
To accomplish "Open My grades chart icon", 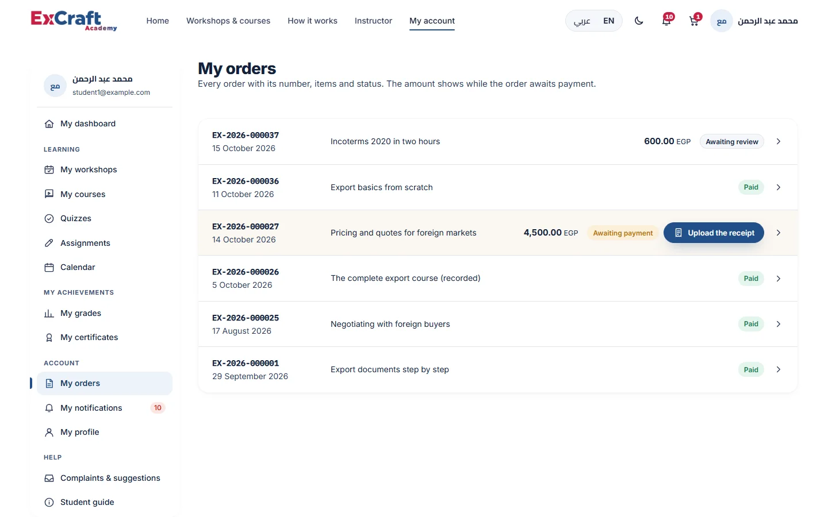I will (49, 313).
